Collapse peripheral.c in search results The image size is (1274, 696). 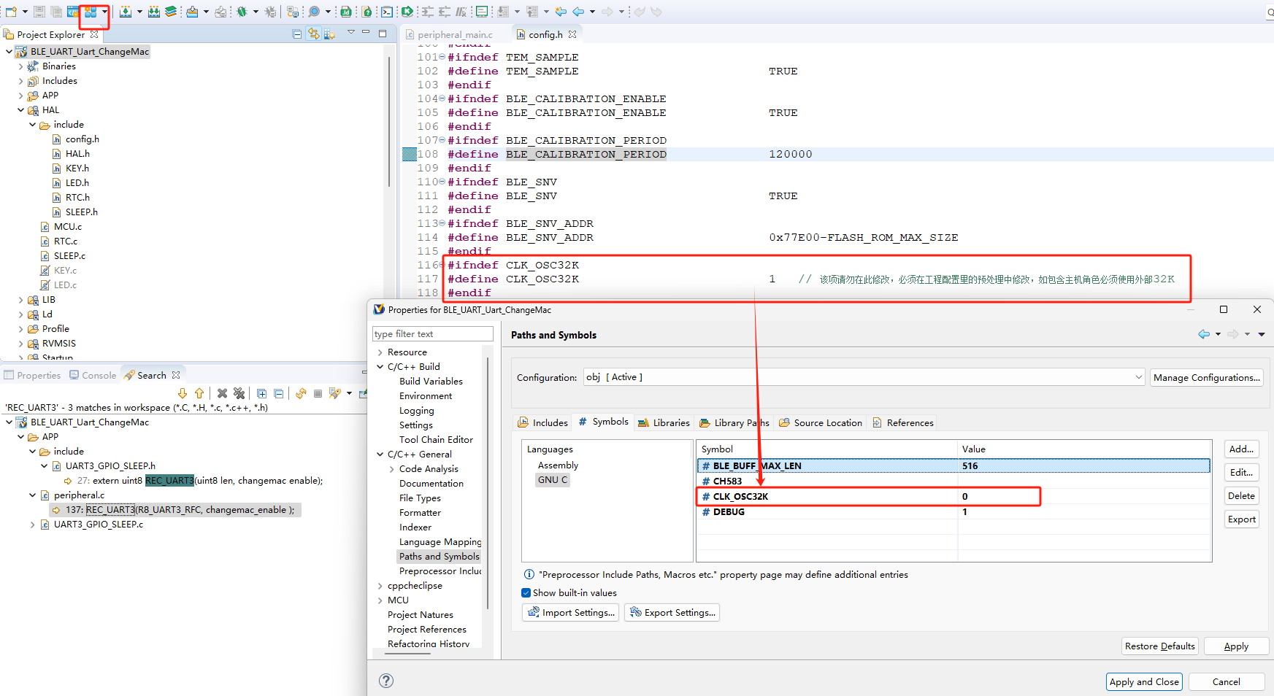click(32, 495)
